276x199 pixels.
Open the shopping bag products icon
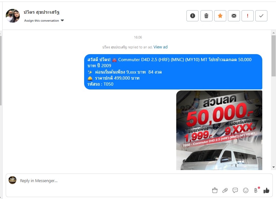(214, 190)
